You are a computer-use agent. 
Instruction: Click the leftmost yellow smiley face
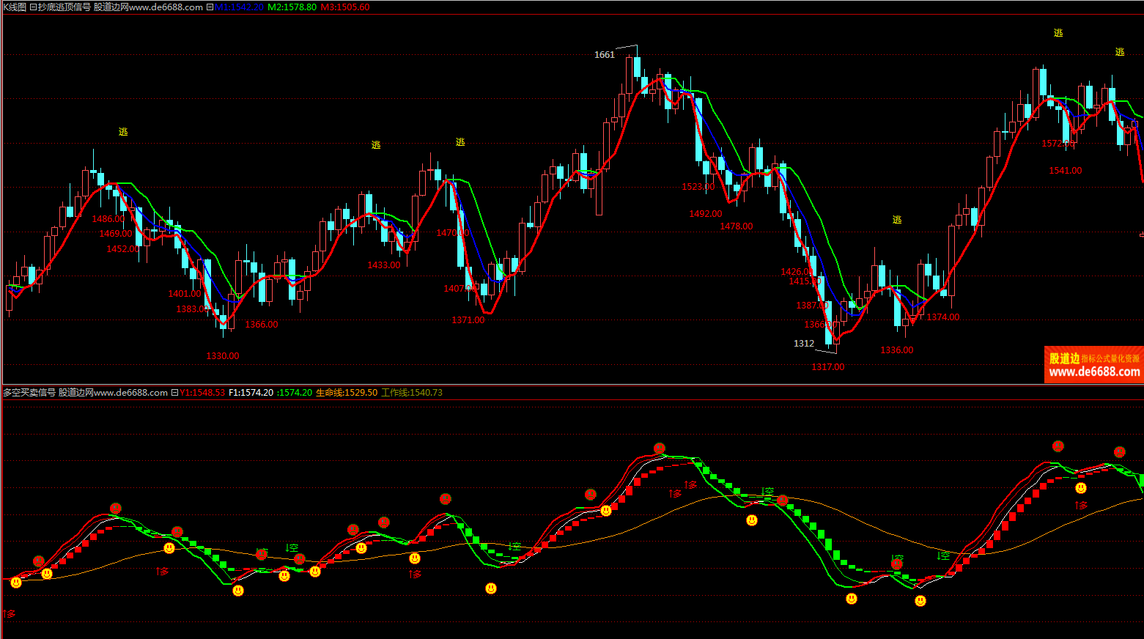click(16, 583)
